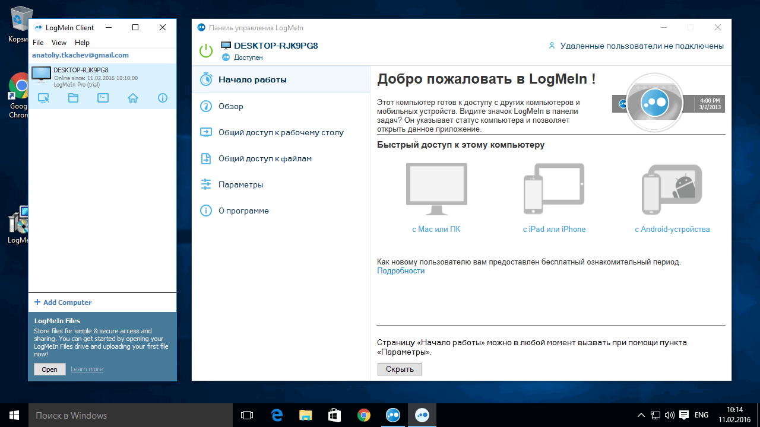The image size is (760, 427).
Task: Show computer info via the circled i icon
Action: click(163, 98)
